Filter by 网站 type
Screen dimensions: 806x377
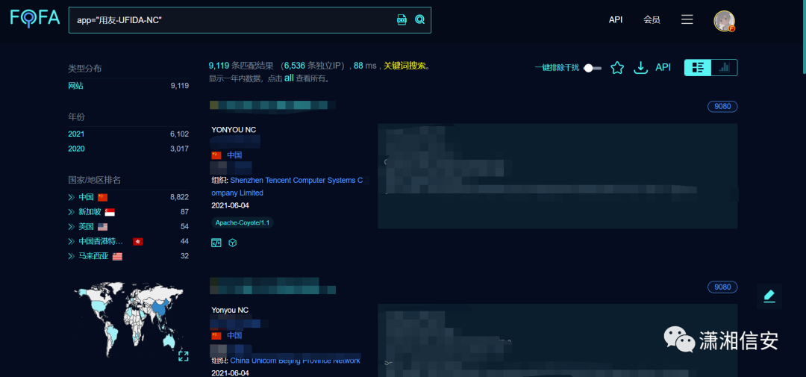pos(75,86)
